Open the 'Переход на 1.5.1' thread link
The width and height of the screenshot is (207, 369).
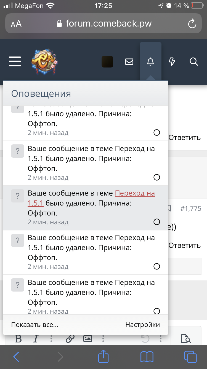click(135, 193)
